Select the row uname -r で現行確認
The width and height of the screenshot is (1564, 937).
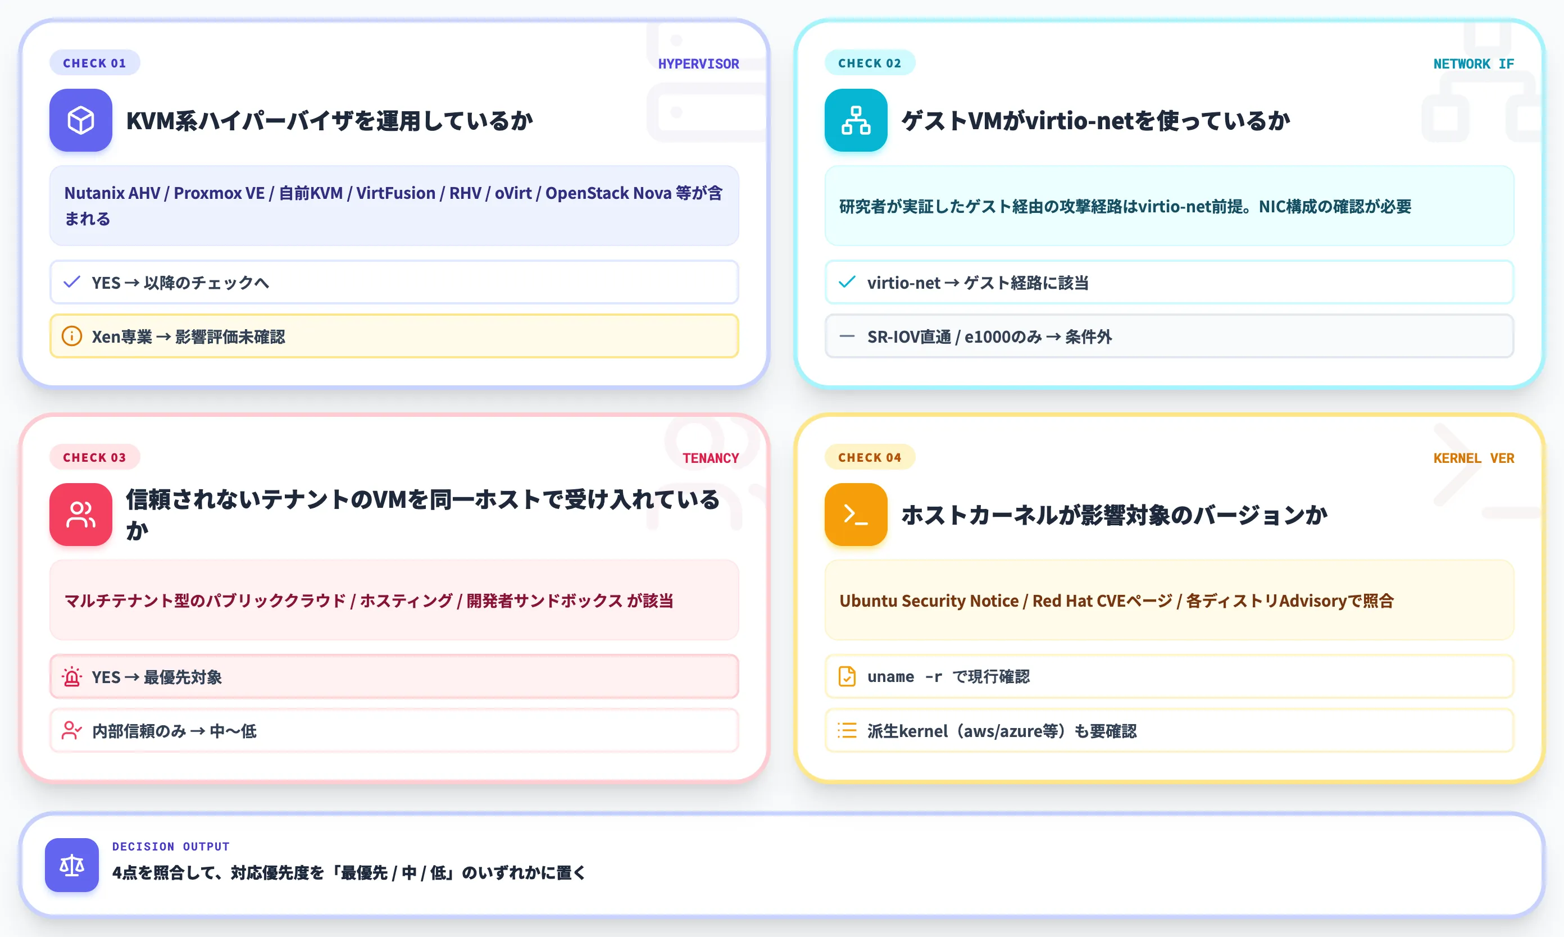point(1170,677)
